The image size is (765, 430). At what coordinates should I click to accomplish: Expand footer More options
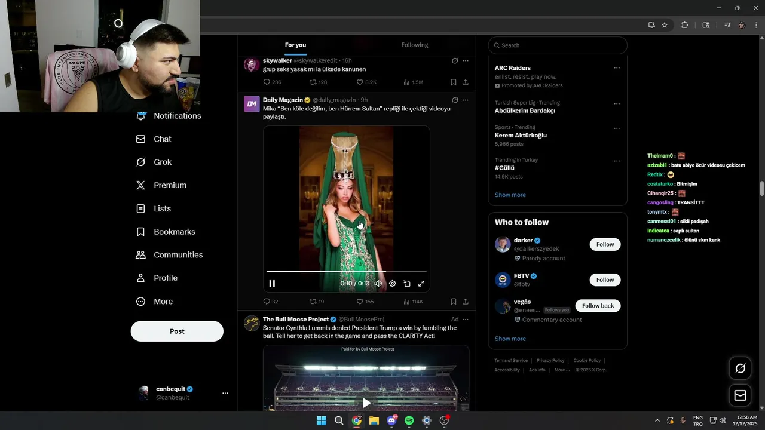(562, 370)
